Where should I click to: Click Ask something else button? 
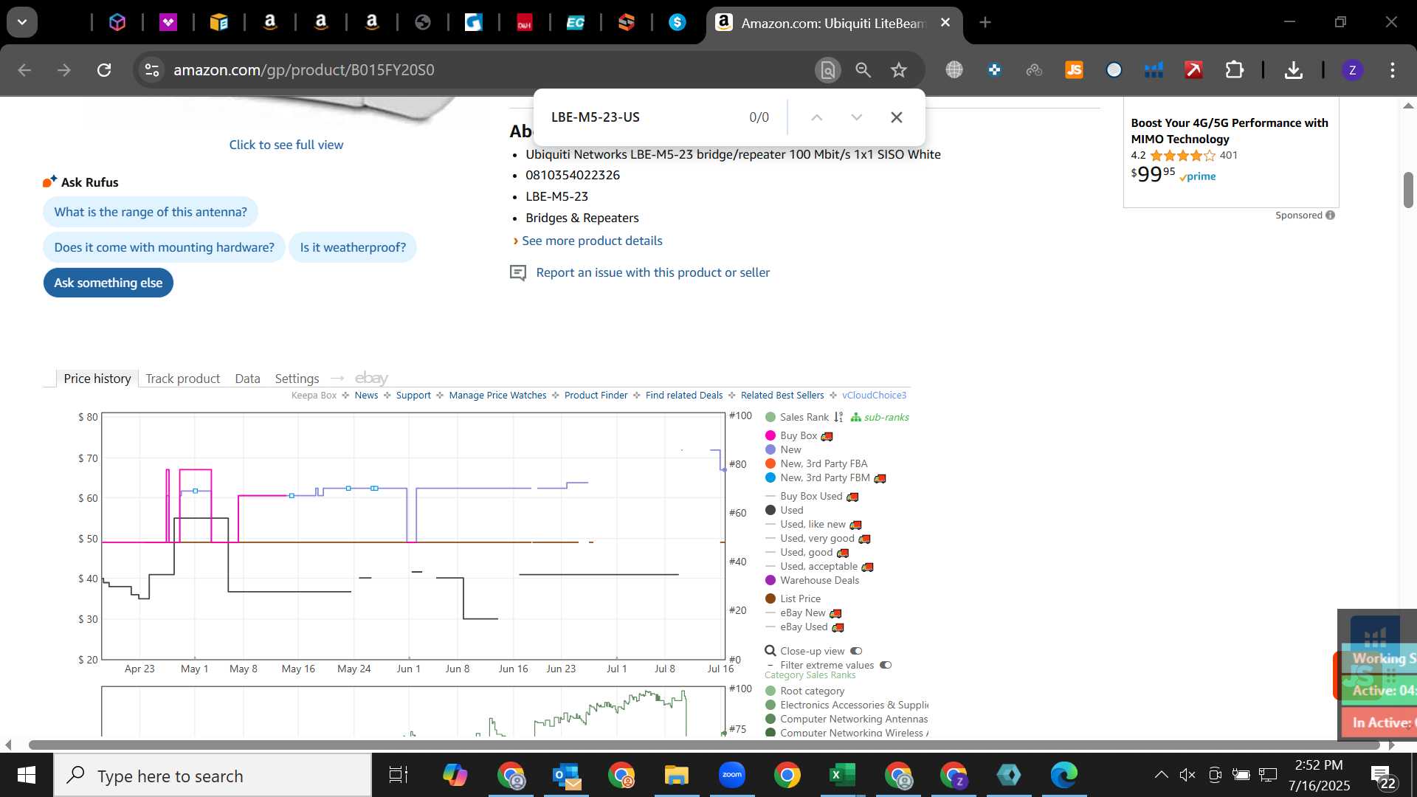[x=108, y=283]
